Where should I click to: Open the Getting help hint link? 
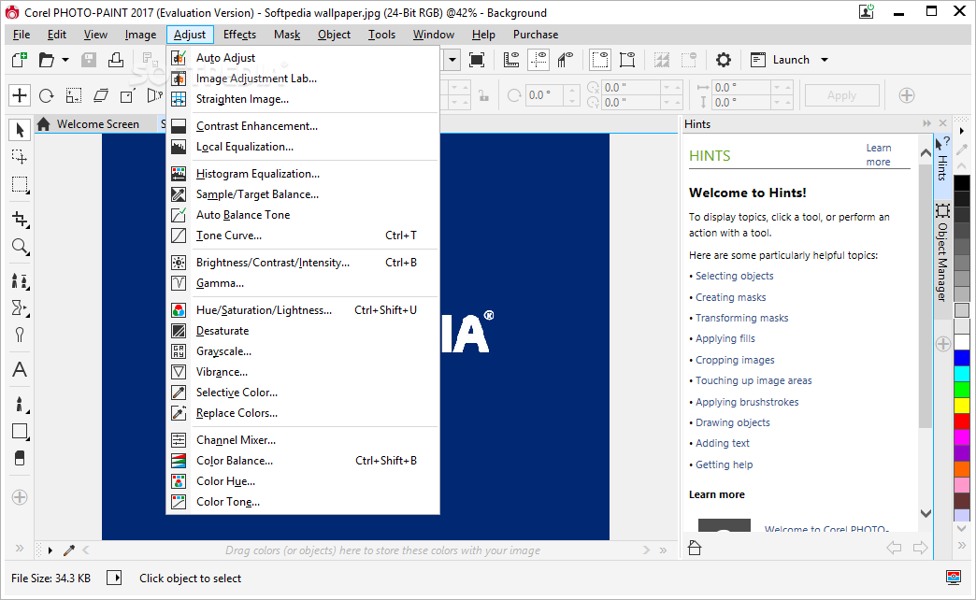pyautogui.click(x=724, y=464)
